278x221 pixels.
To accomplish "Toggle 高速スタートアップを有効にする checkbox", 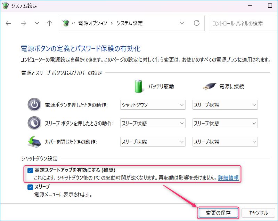I will (30, 170).
